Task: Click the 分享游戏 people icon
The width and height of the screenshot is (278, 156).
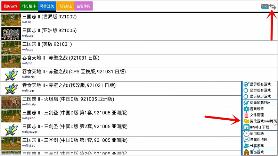Action: (246, 146)
